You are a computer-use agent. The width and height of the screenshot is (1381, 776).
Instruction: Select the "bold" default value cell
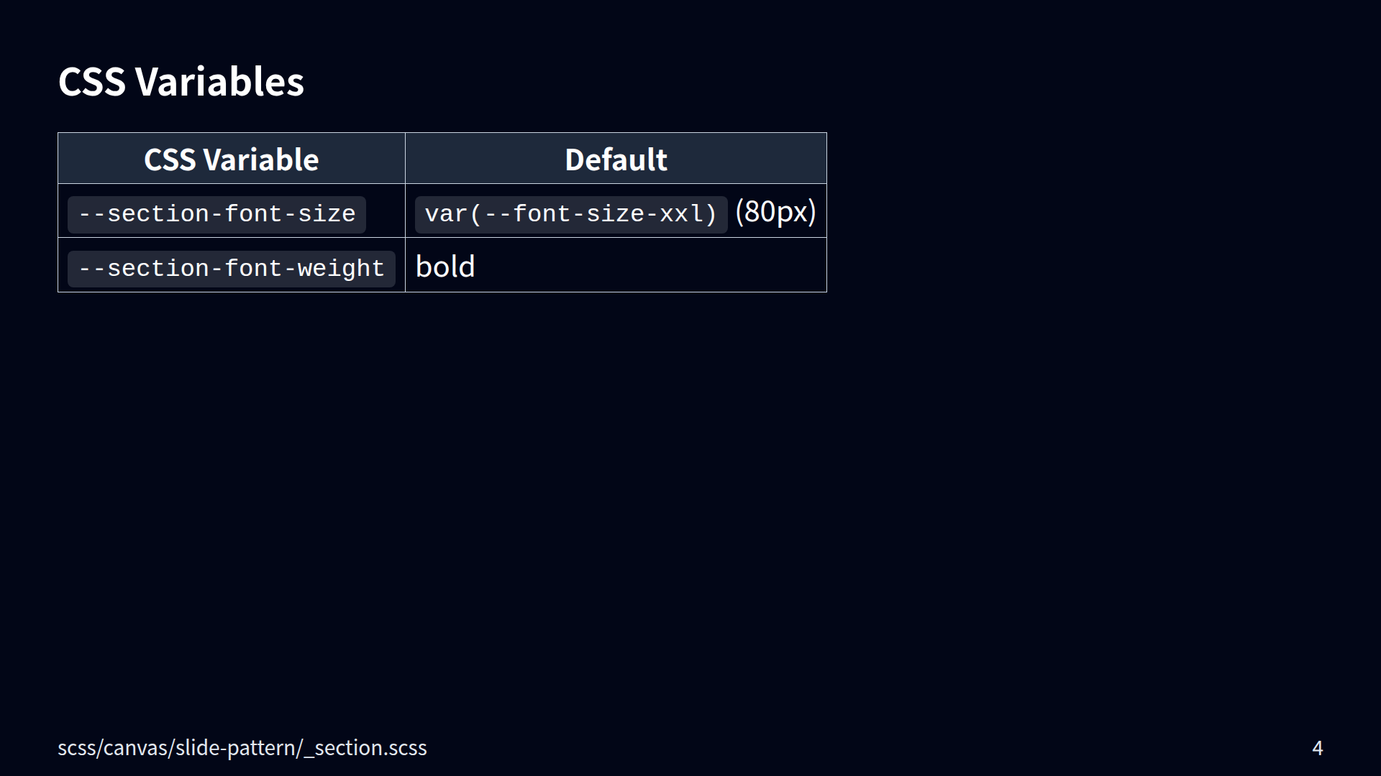445,267
